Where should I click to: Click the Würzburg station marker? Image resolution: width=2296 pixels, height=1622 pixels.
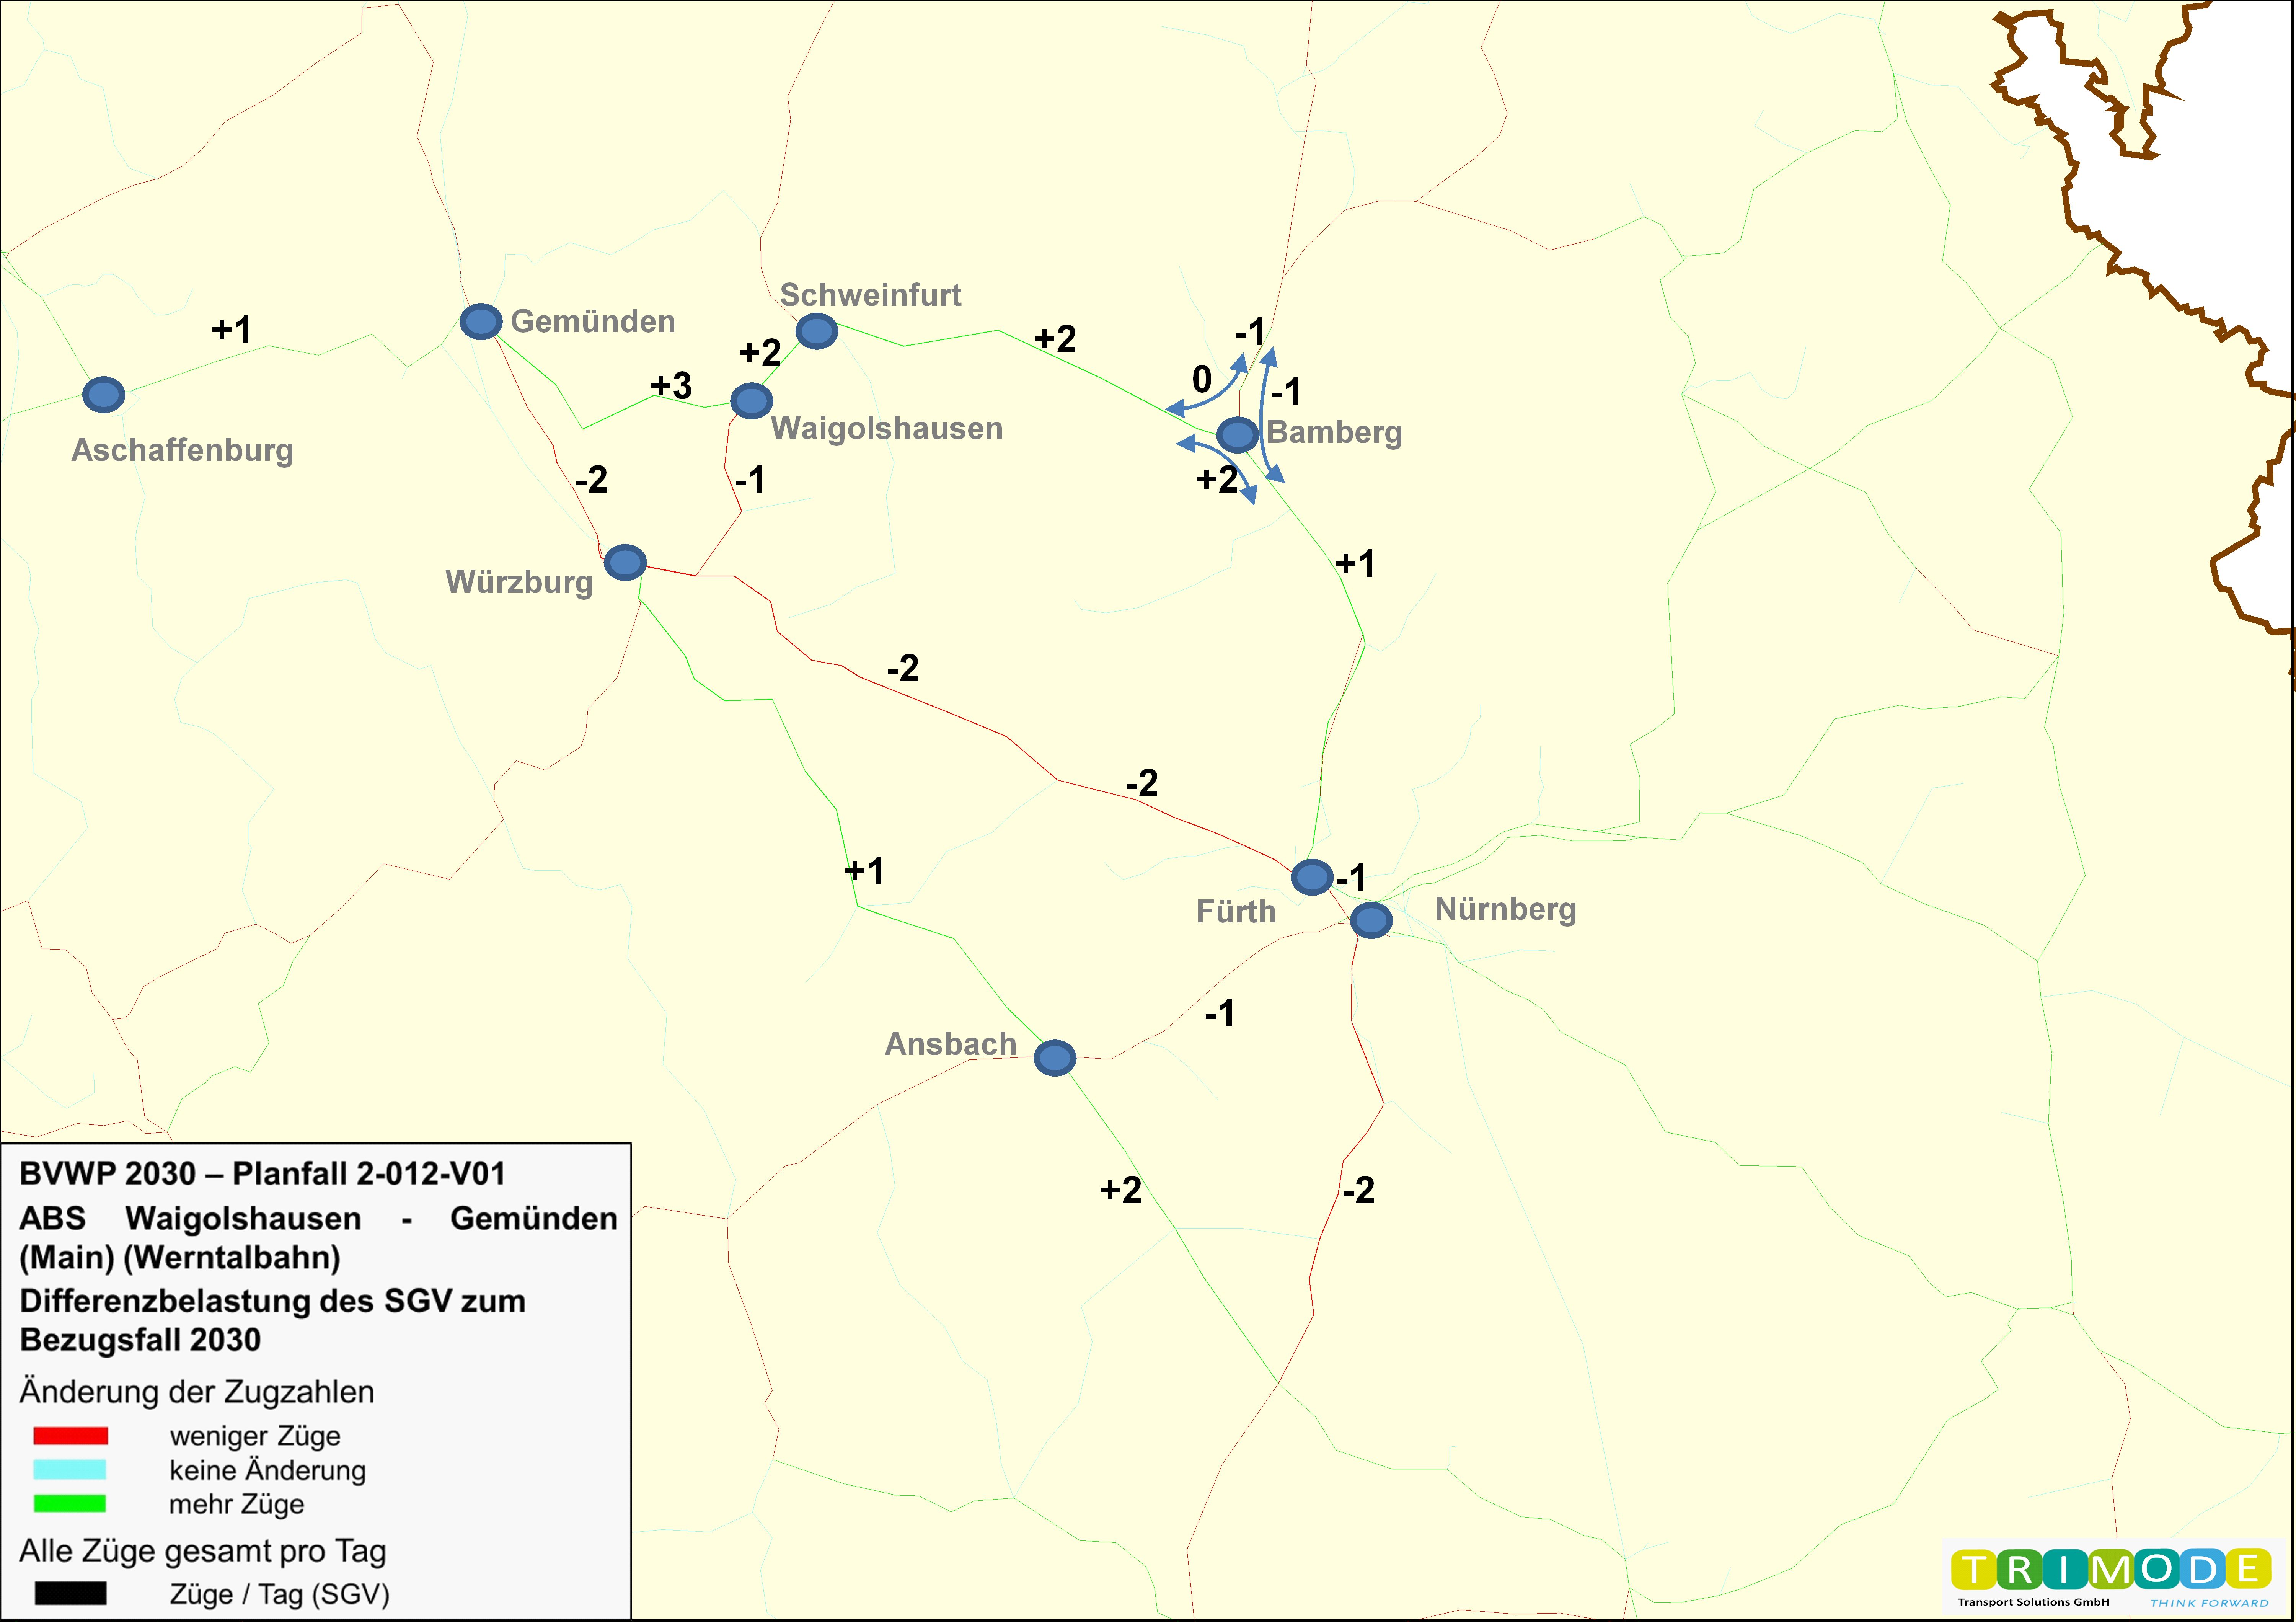625,562
